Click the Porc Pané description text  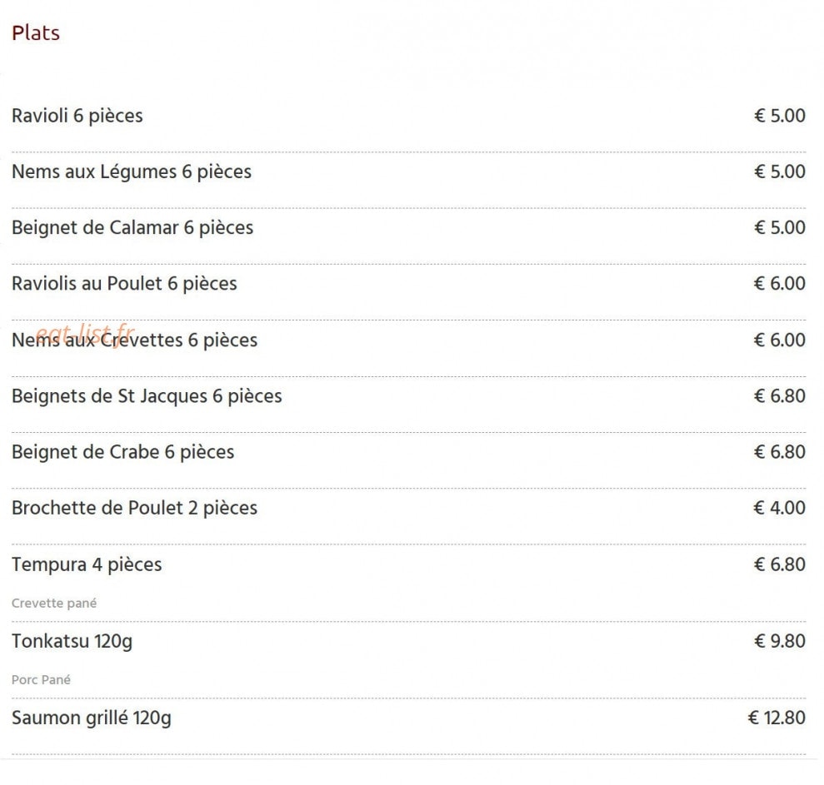(41, 680)
